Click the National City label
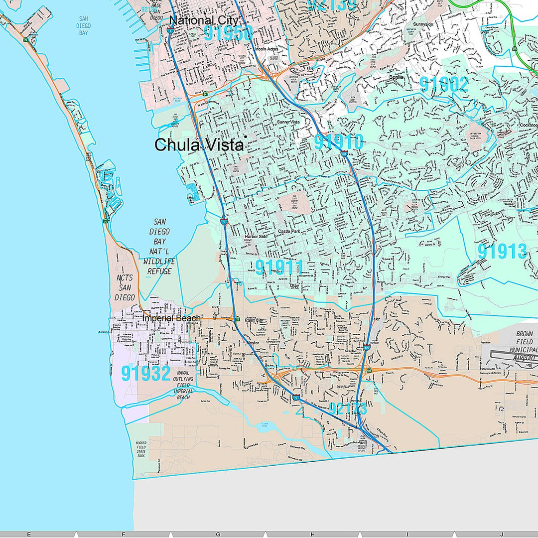 203,20
